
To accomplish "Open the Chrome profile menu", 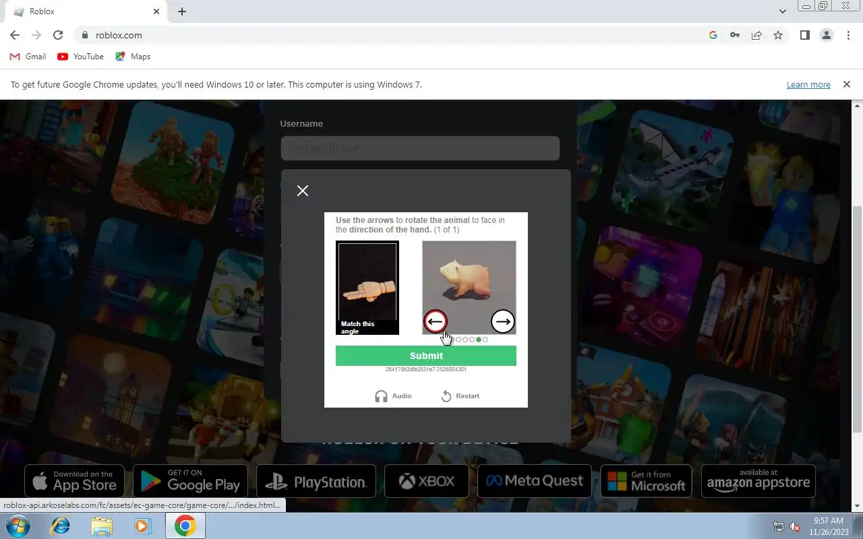I will [827, 35].
